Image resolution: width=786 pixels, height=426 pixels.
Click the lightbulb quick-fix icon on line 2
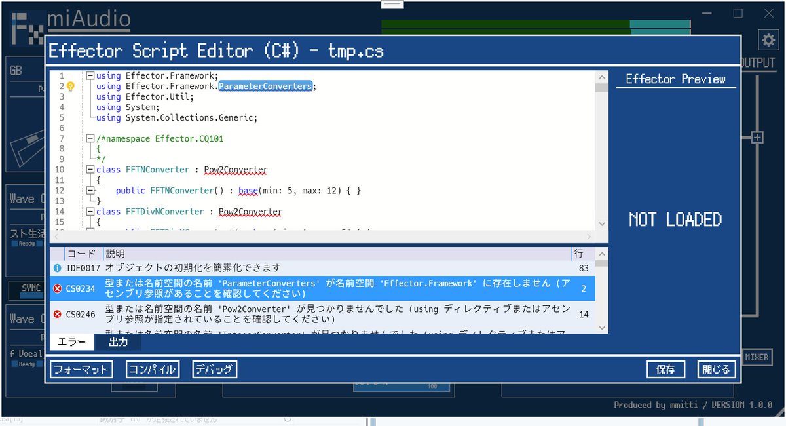(x=71, y=87)
